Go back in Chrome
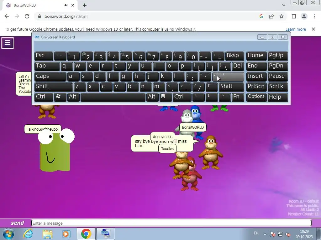The width and height of the screenshot is (321, 240). pos(7,16)
